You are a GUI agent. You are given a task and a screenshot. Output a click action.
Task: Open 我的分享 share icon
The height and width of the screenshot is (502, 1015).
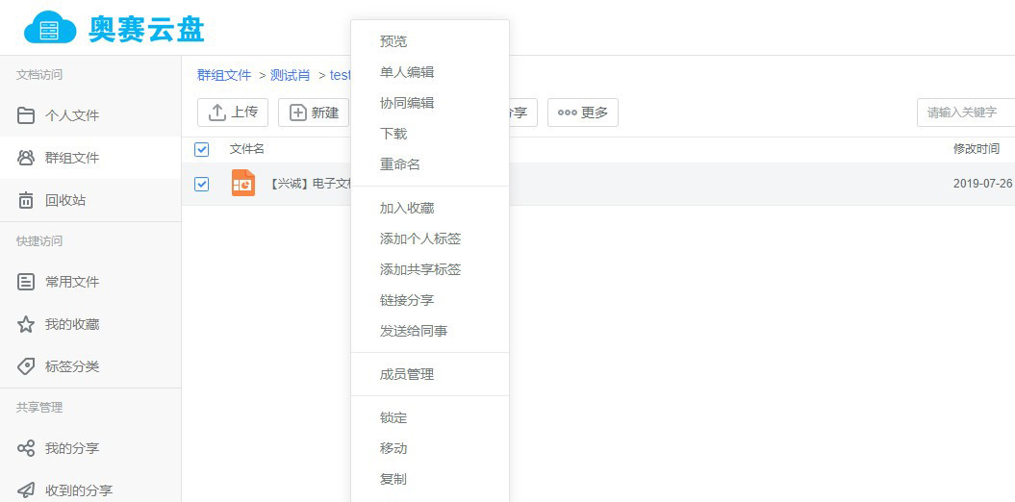pyautogui.click(x=27, y=448)
